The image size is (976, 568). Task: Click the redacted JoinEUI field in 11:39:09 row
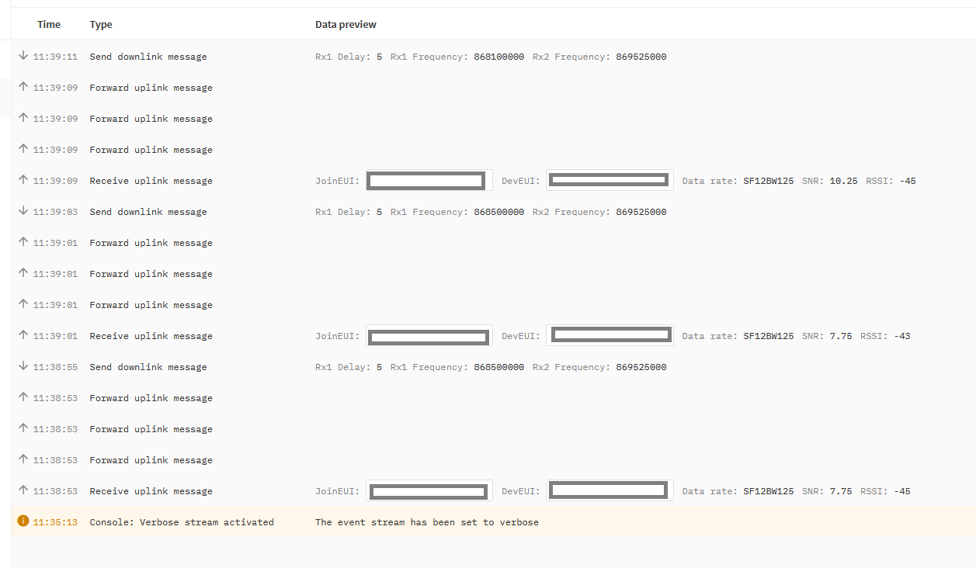coord(429,181)
